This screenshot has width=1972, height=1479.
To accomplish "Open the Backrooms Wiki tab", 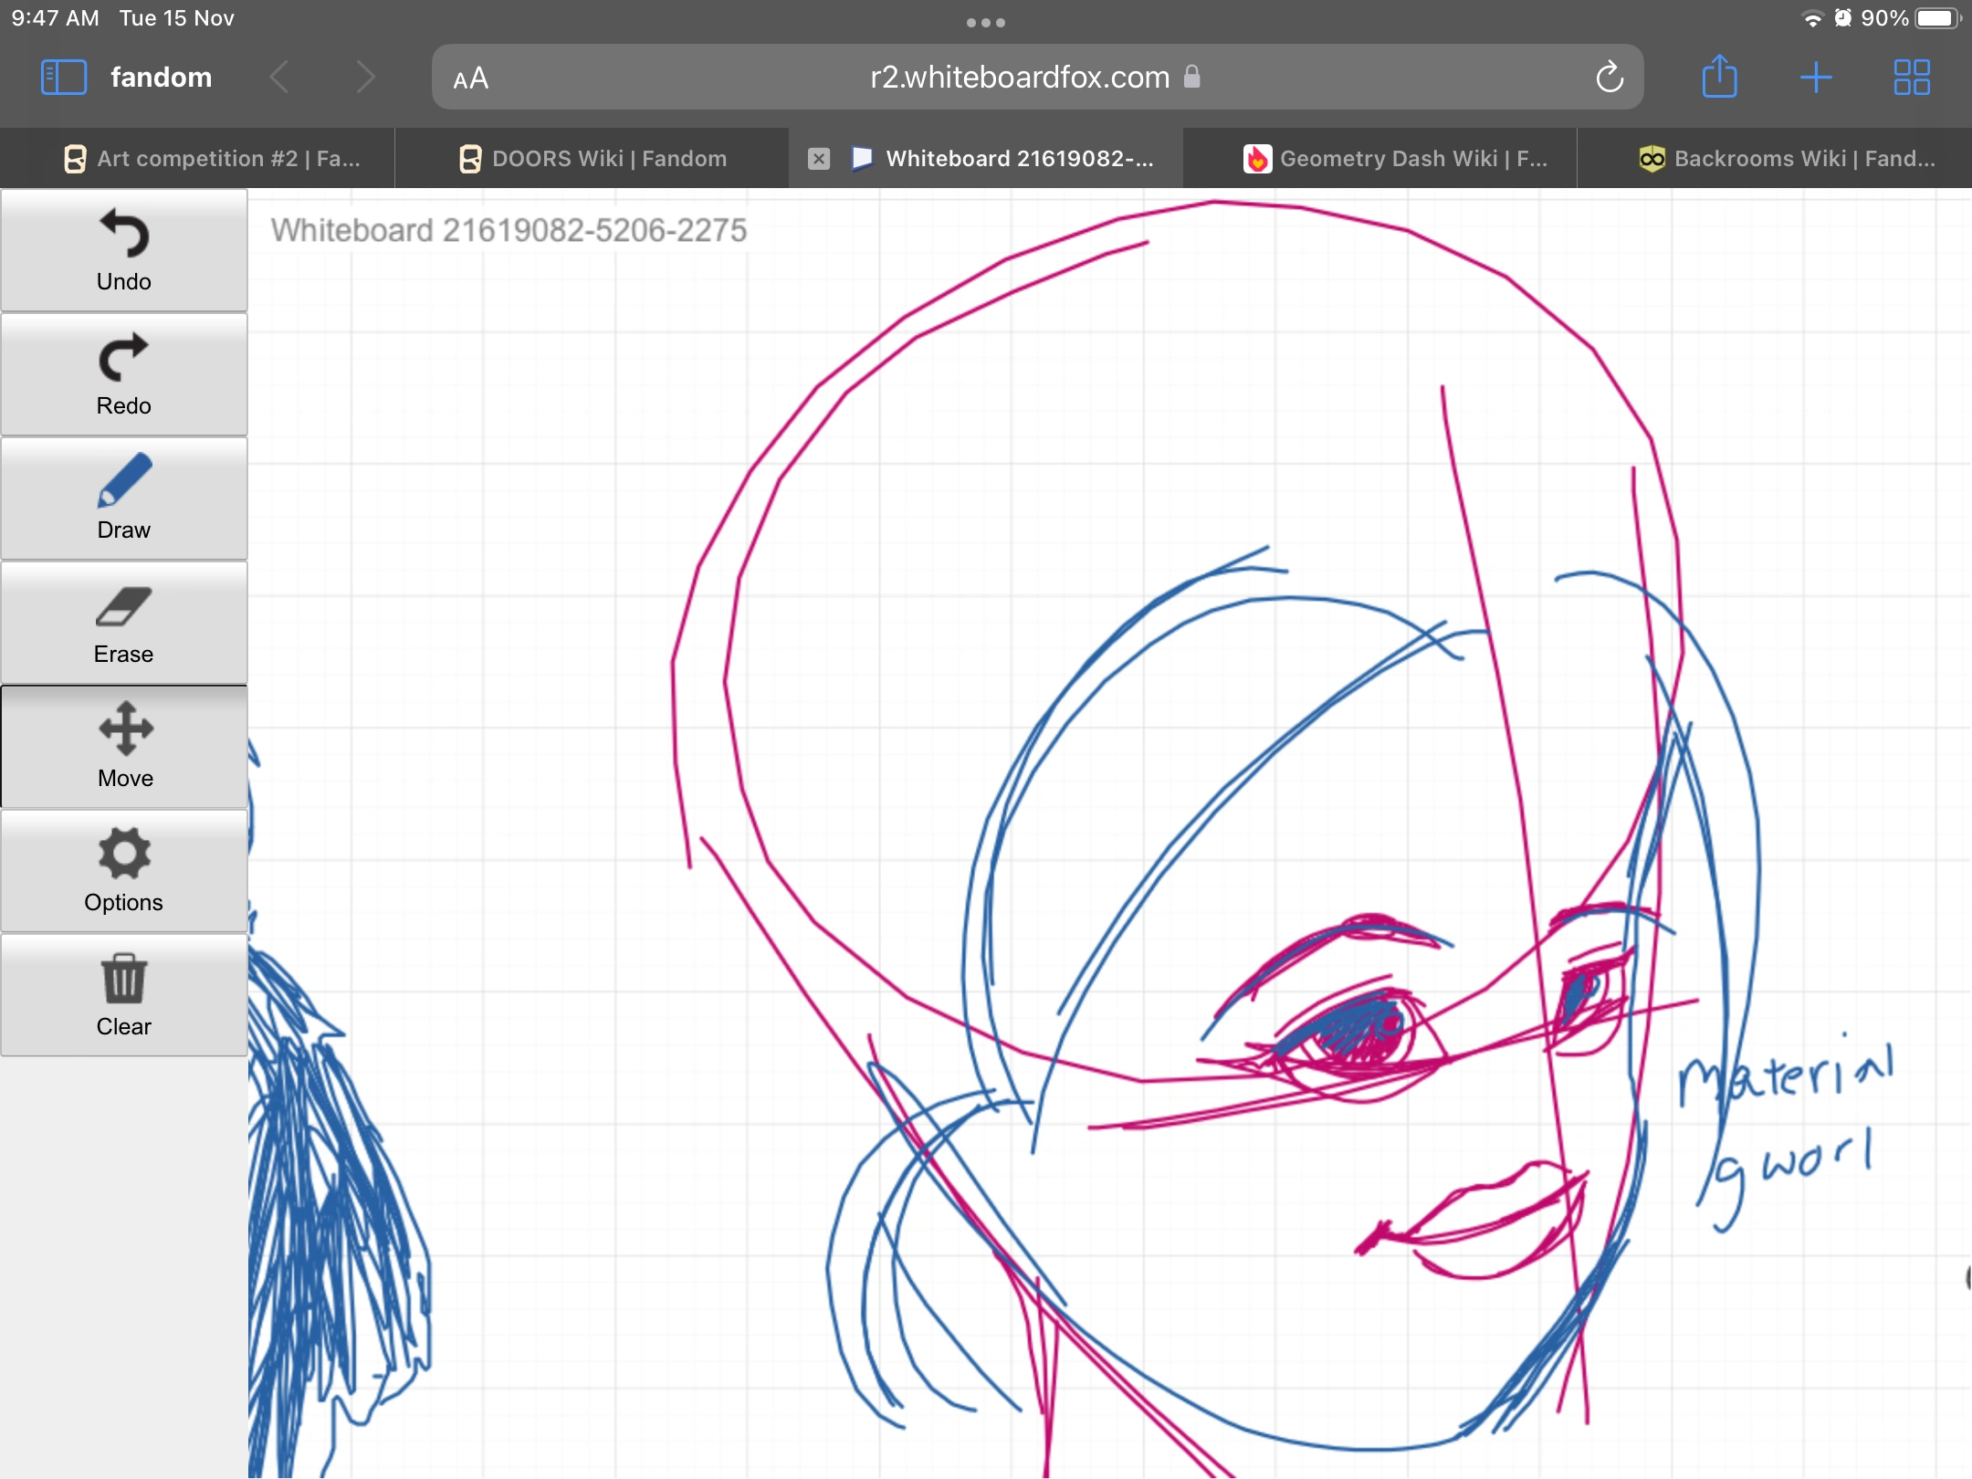I will 1788,159.
